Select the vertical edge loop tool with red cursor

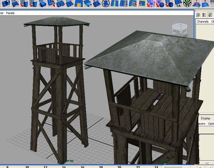pyautogui.click(x=124, y=3)
